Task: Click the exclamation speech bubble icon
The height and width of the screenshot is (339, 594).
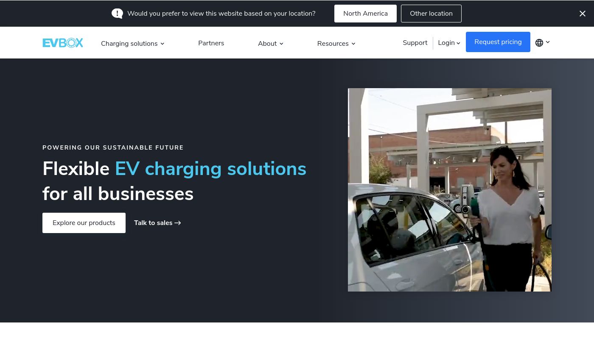Action: 117,14
